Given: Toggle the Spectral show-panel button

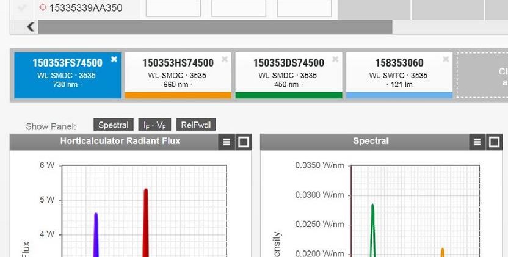Looking at the screenshot, I should point(114,125).
